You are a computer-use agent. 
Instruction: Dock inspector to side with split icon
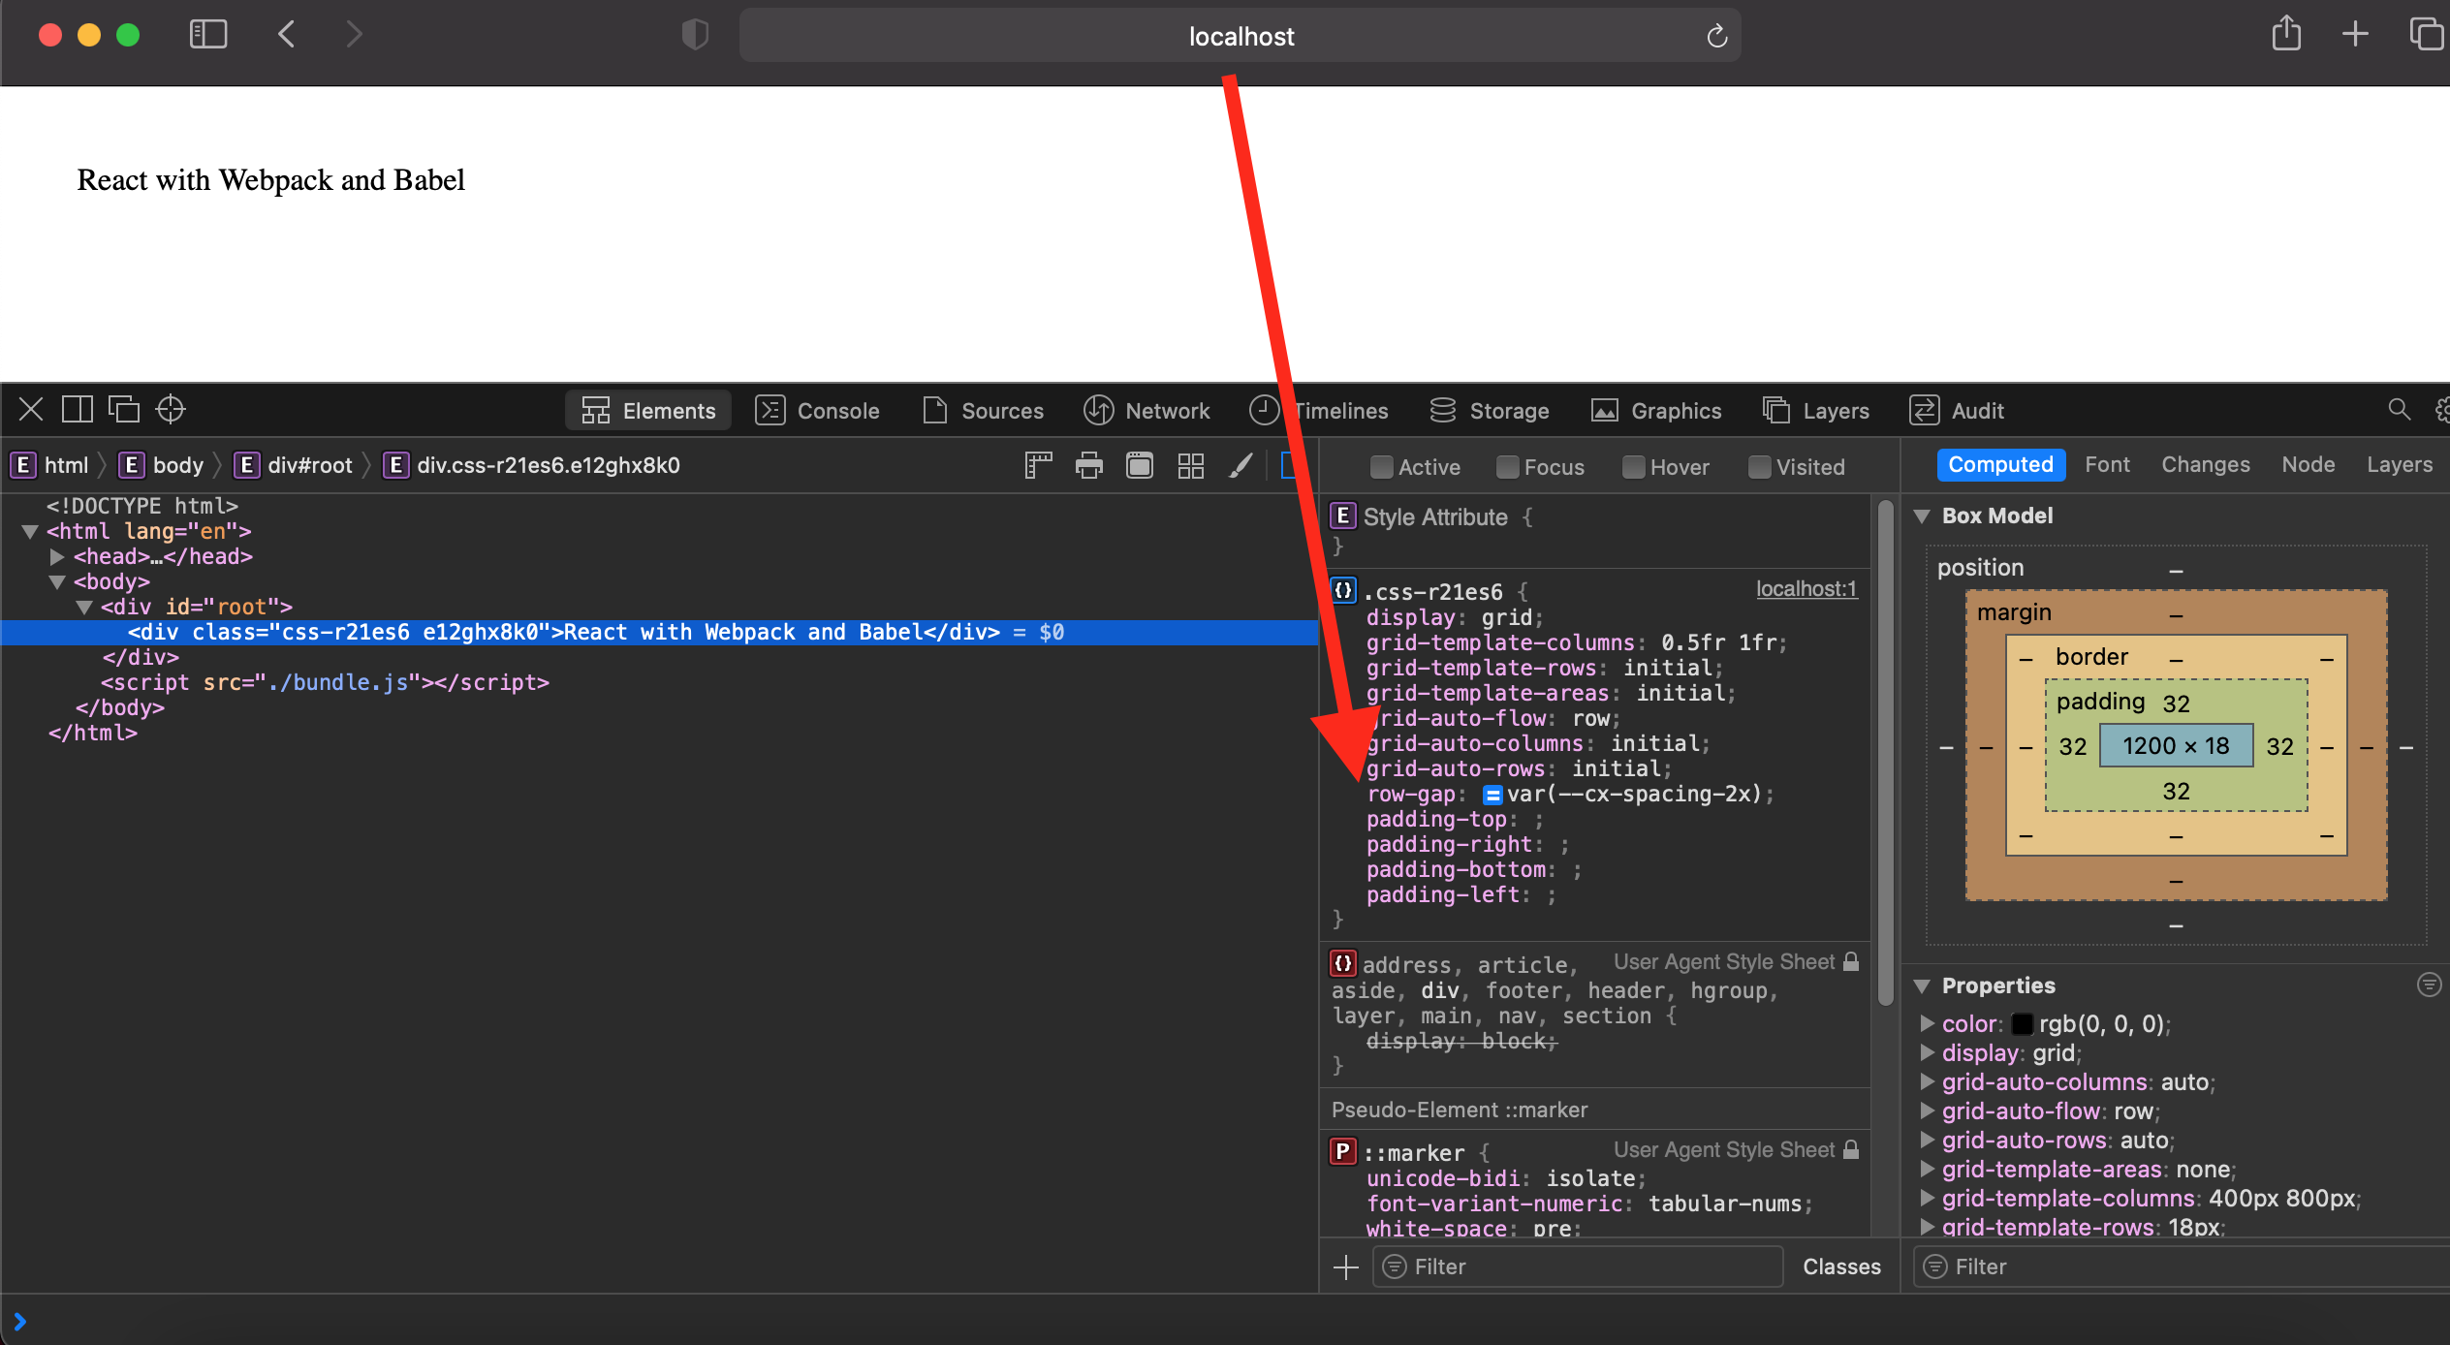78,409
